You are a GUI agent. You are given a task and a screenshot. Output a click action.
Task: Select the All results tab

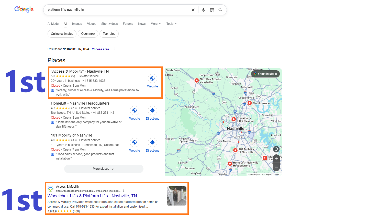click(x=65, y=24)
